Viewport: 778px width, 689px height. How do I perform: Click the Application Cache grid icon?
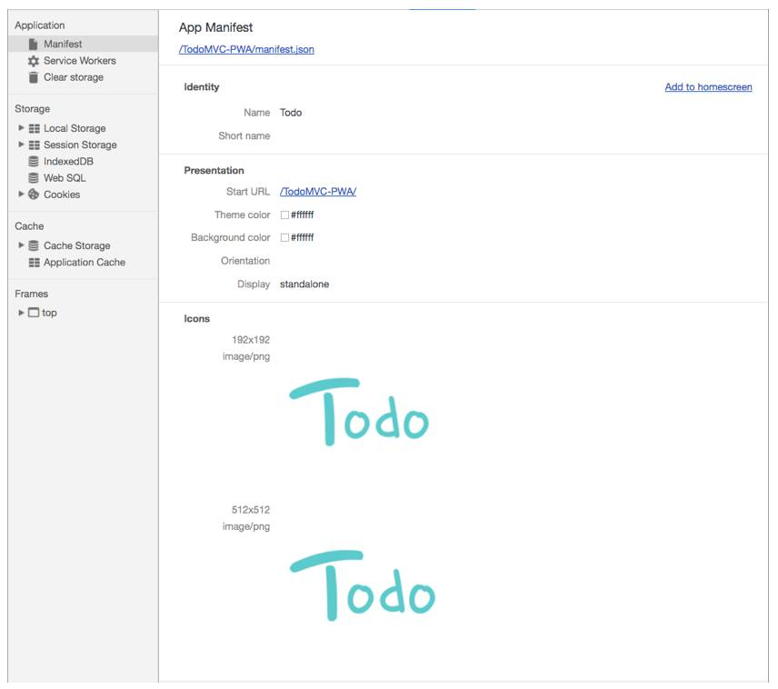pos(34,263)
